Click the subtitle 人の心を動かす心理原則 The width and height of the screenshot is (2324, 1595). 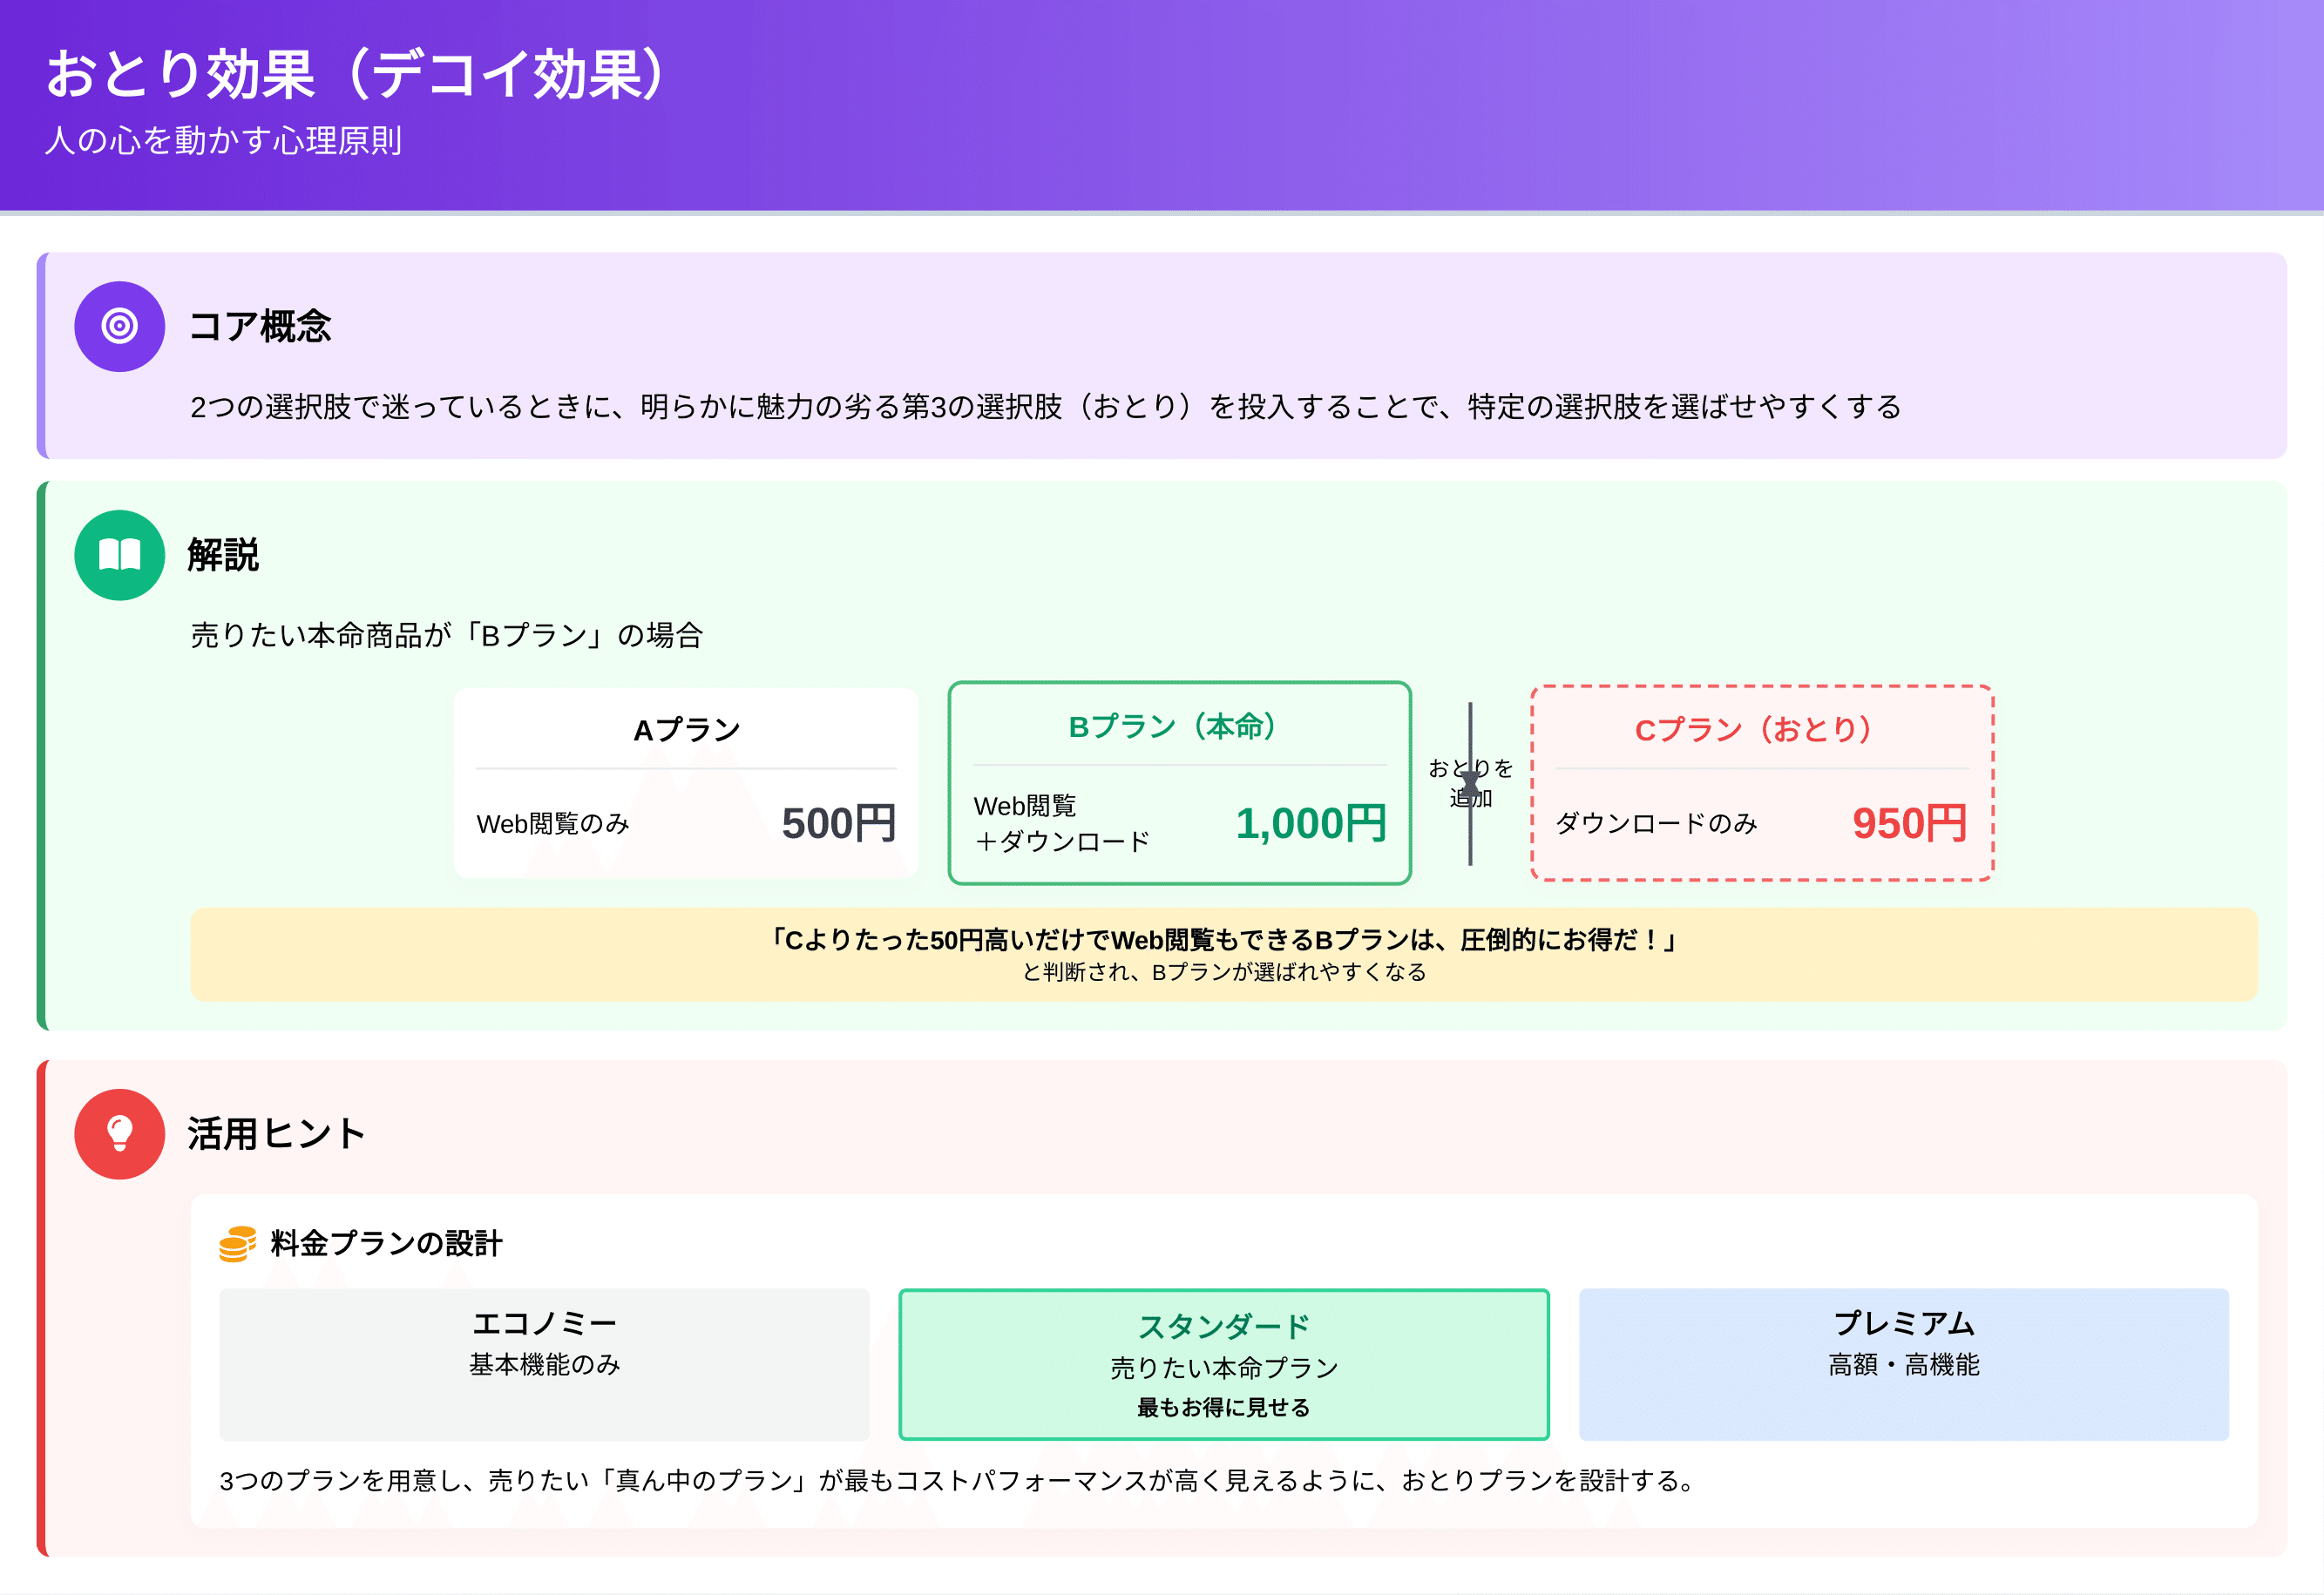click(223, 141)
